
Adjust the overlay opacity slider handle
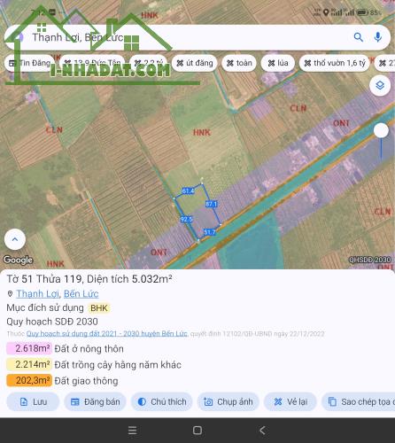click(x=381, y=130)
